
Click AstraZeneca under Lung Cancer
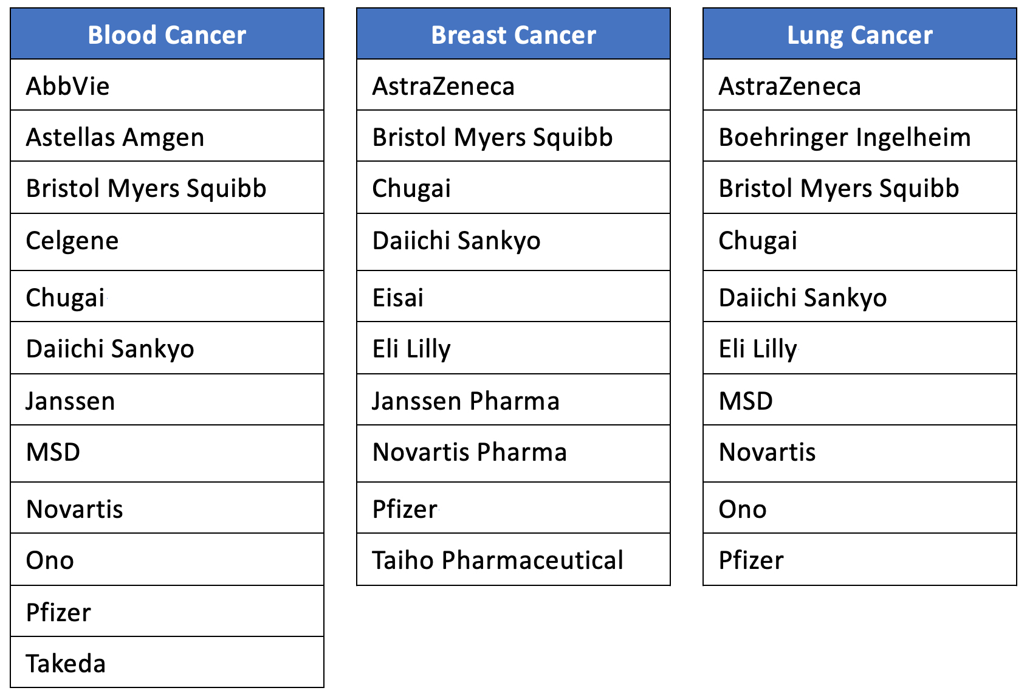pyautogui.click(x=790, y=86)
